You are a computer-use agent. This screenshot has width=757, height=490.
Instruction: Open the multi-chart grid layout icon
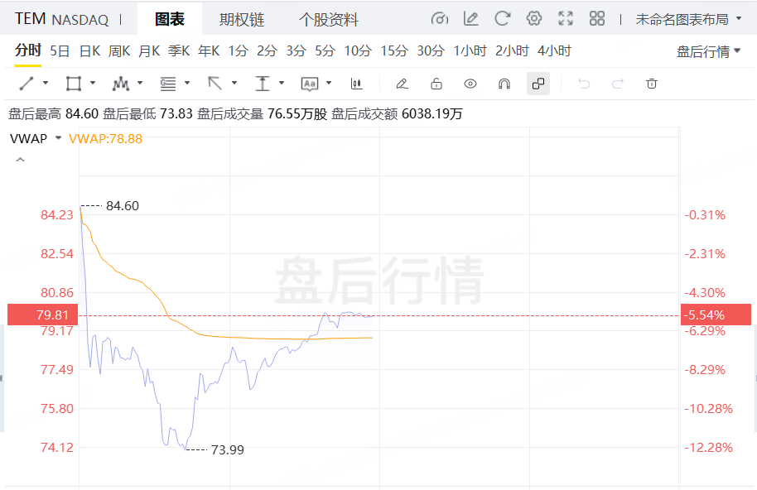click(x=596, y=18)
